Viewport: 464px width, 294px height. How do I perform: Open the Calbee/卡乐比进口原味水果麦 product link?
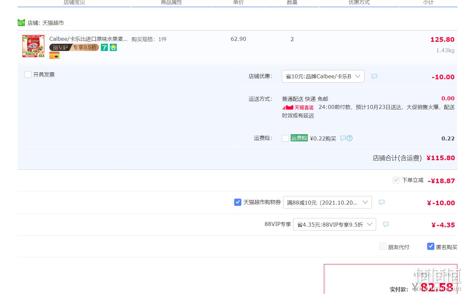88,39
